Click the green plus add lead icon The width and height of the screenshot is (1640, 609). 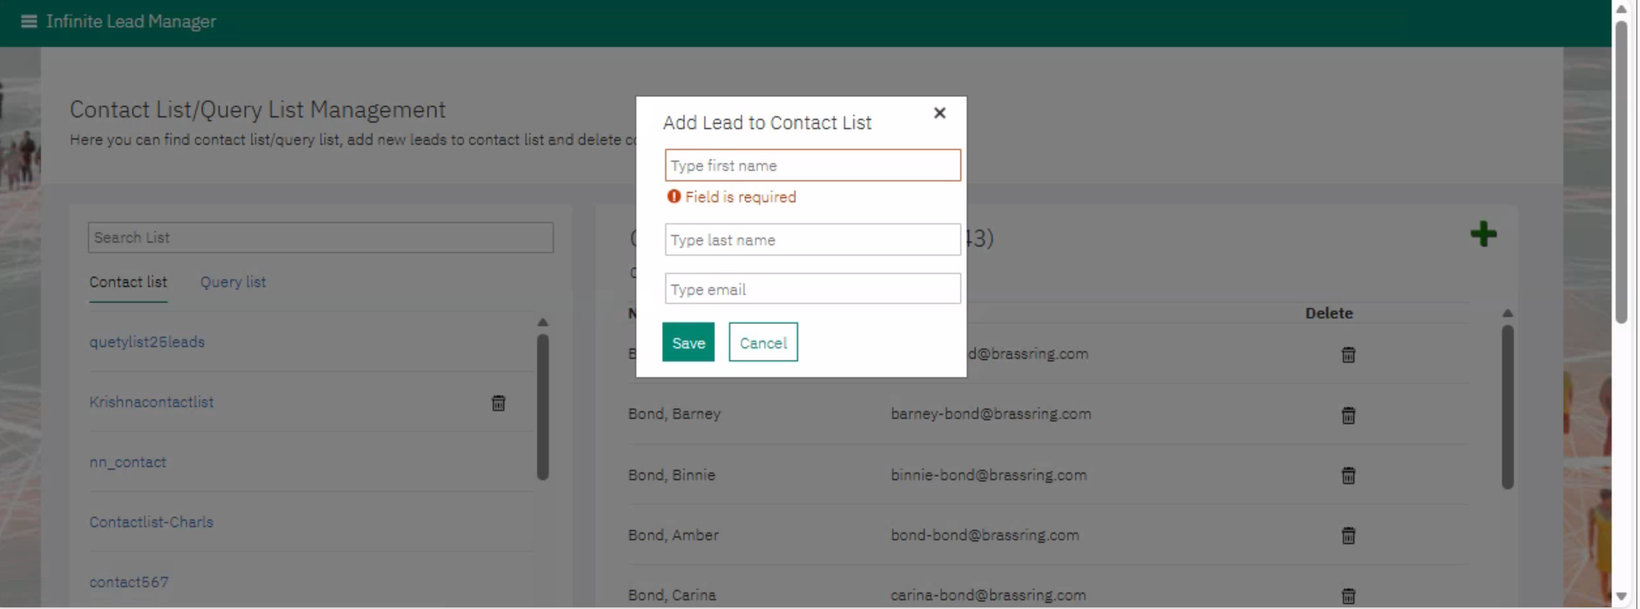pyautogui.click(x=1483, y=234)
